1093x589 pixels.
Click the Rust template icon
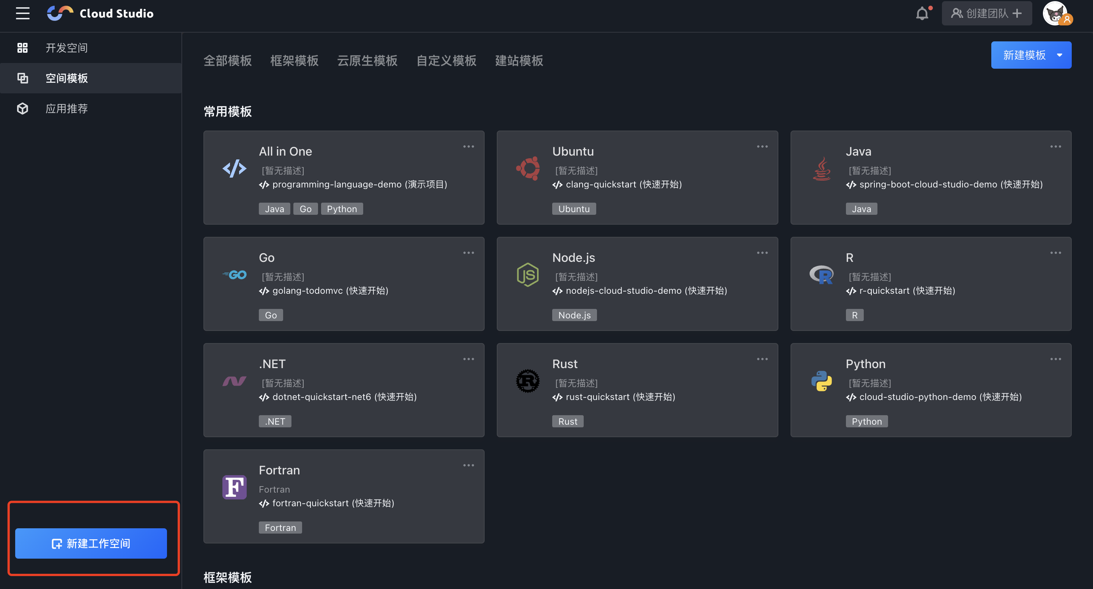[x=528, y=381]
